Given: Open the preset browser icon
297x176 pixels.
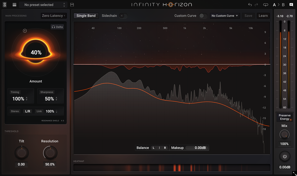Looking at the screenshot, I should (x=14, y=5).
